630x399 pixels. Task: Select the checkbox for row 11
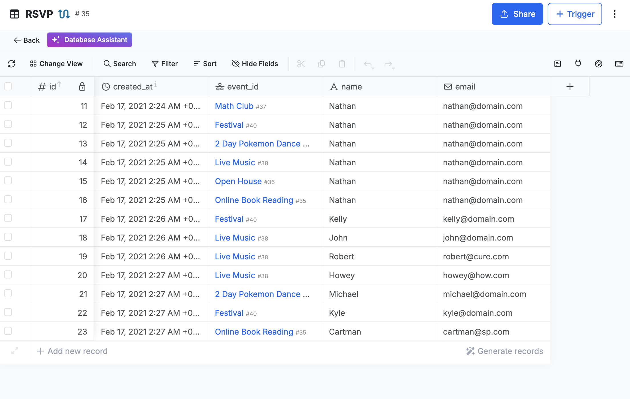(x=8, y=105)
